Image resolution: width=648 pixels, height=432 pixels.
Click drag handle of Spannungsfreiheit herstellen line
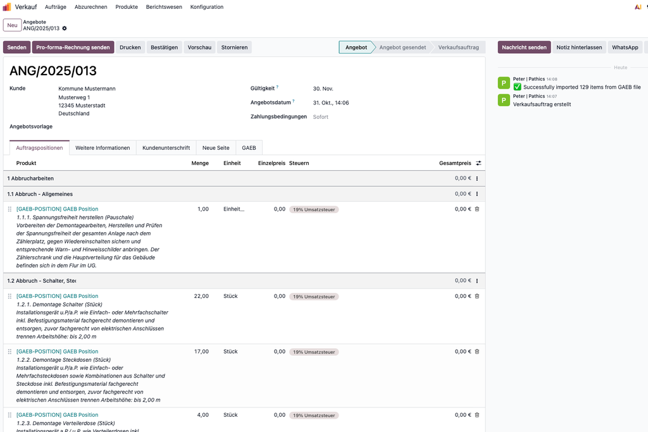point(9,209)
